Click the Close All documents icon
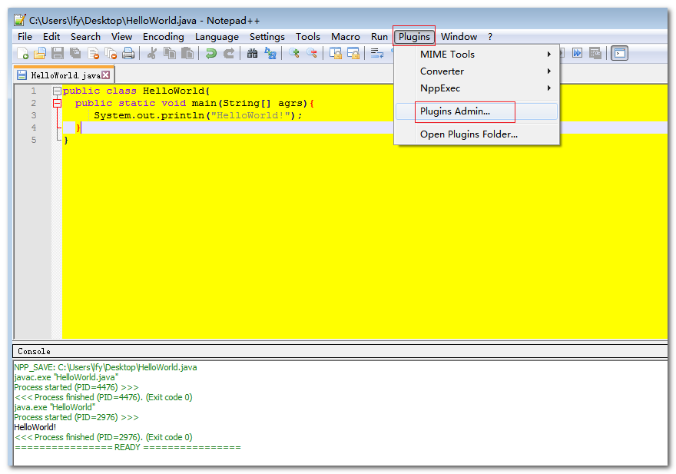 (111, 54)
